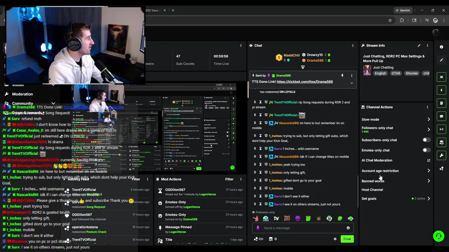This screenshot has height=252, width=449.
Task: Open Gemini button in browser title bar
Action: coord(402,10)
